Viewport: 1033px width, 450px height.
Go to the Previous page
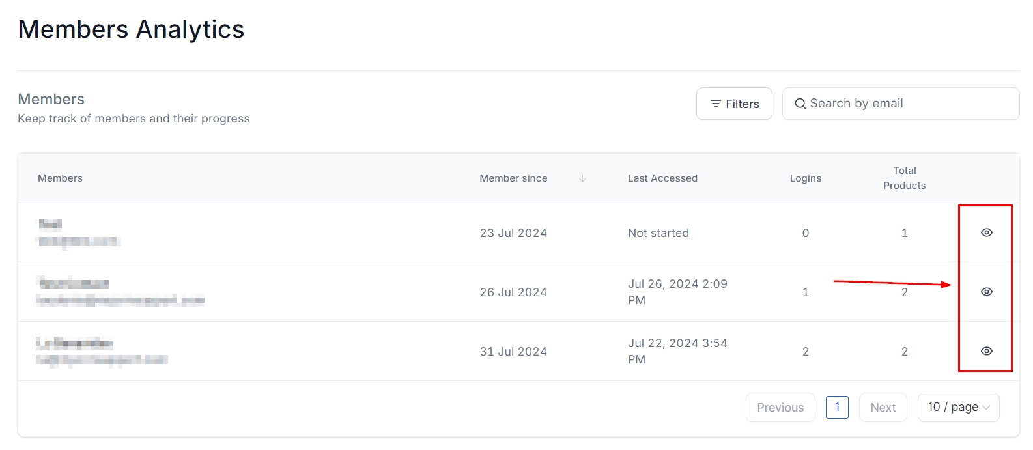[x=780, y=407]
